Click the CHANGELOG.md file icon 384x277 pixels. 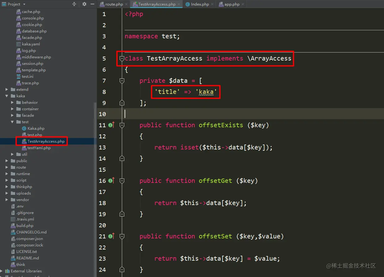tap(13, 232)
